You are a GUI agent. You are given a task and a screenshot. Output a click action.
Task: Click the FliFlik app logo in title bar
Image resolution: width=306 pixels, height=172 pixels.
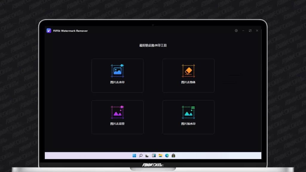tap(49, 31)
